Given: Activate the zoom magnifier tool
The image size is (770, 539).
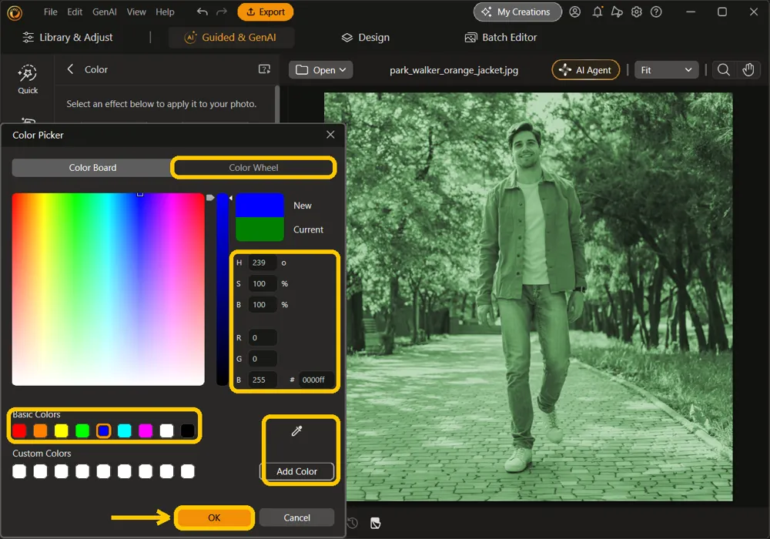Looking at the screenshot, I should [723, 70].
